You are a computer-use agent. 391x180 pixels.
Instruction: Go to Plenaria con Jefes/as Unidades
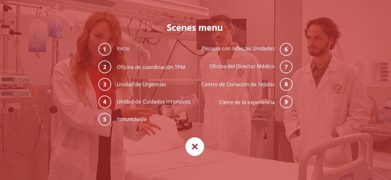pos(238,49)
